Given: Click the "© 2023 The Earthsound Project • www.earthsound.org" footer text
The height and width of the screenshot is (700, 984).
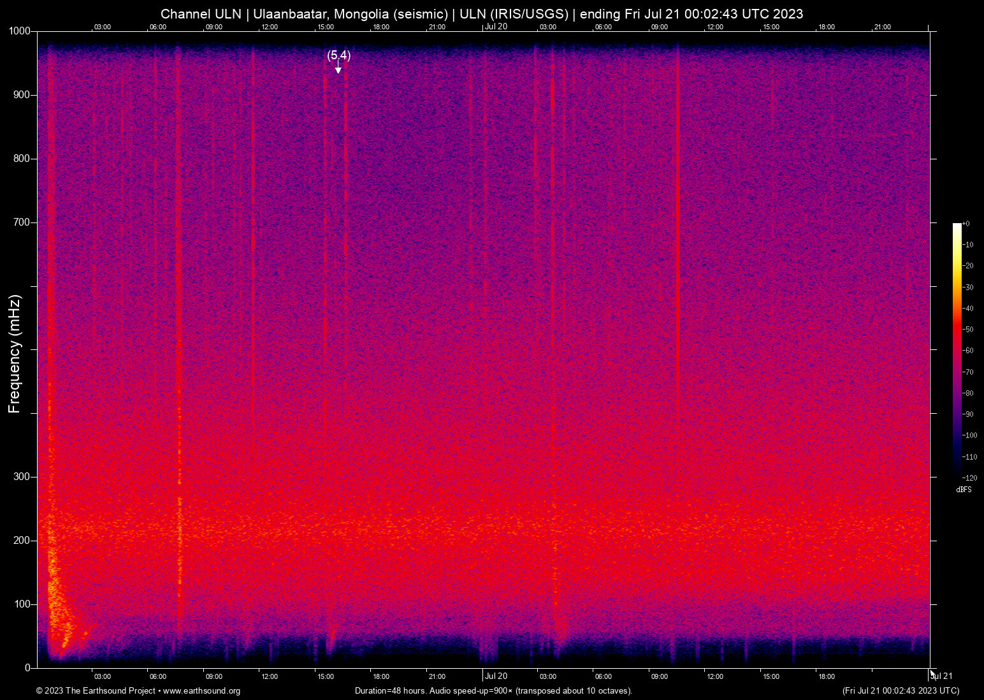Looking at the screenshot, I should click(138, 691).
